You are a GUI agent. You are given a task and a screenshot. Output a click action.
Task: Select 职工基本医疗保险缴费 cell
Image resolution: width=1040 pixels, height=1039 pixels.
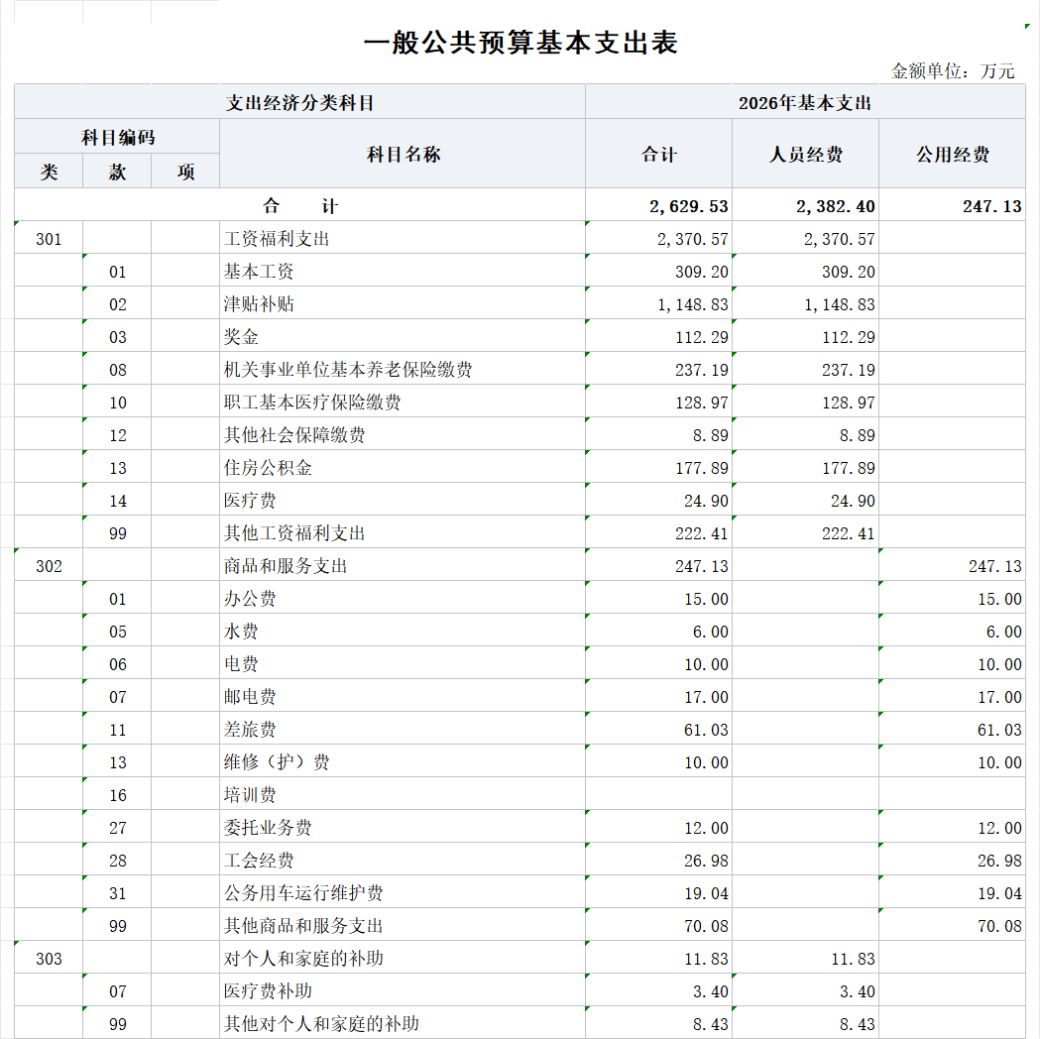click(x=403, y=402)
